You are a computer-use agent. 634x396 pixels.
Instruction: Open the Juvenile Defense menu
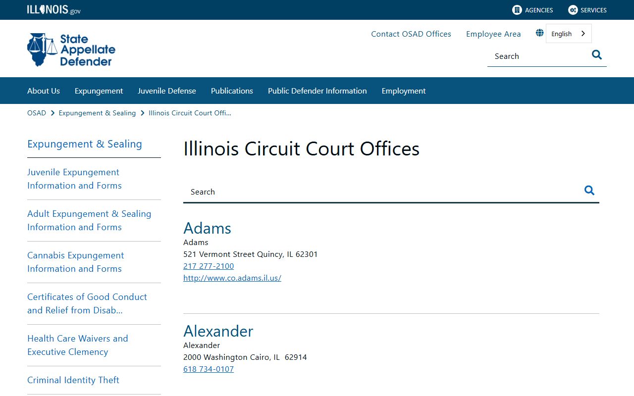(167, 91)
